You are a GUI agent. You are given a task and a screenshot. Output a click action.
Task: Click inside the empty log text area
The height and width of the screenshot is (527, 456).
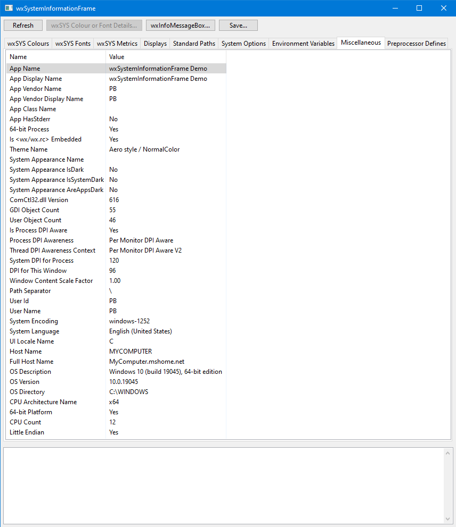tap(224, 486)
